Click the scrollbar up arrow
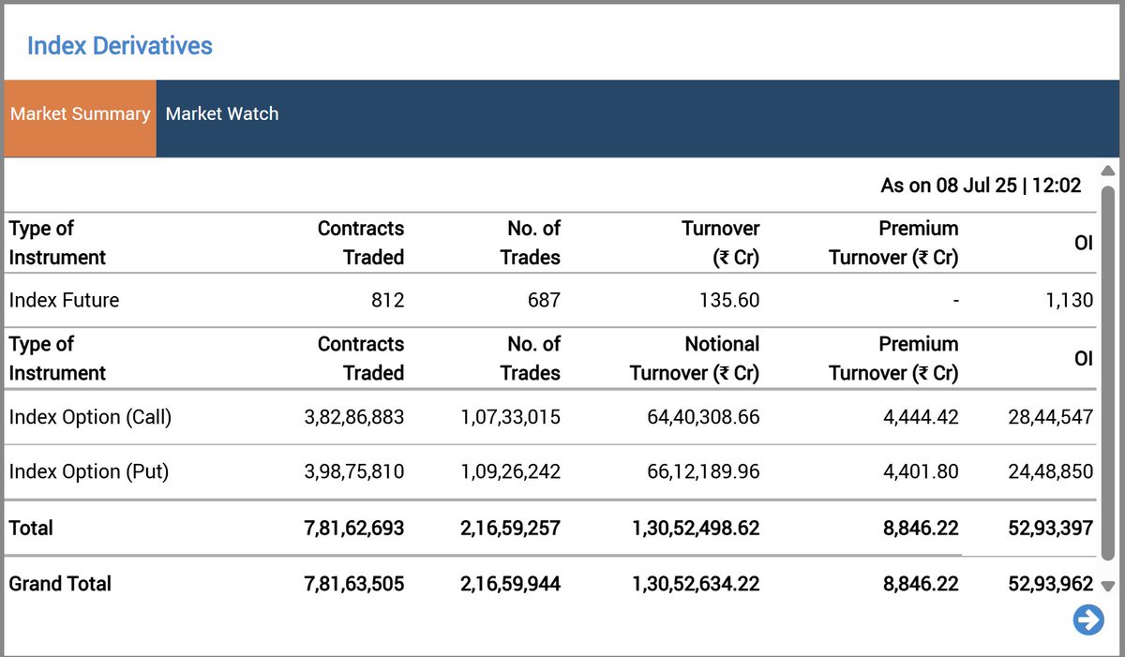 [1108, 170]
